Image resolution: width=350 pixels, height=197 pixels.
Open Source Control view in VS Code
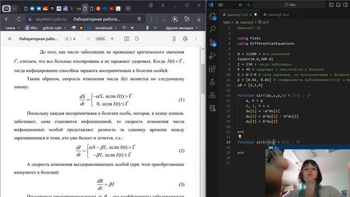(x=213, y=43)
